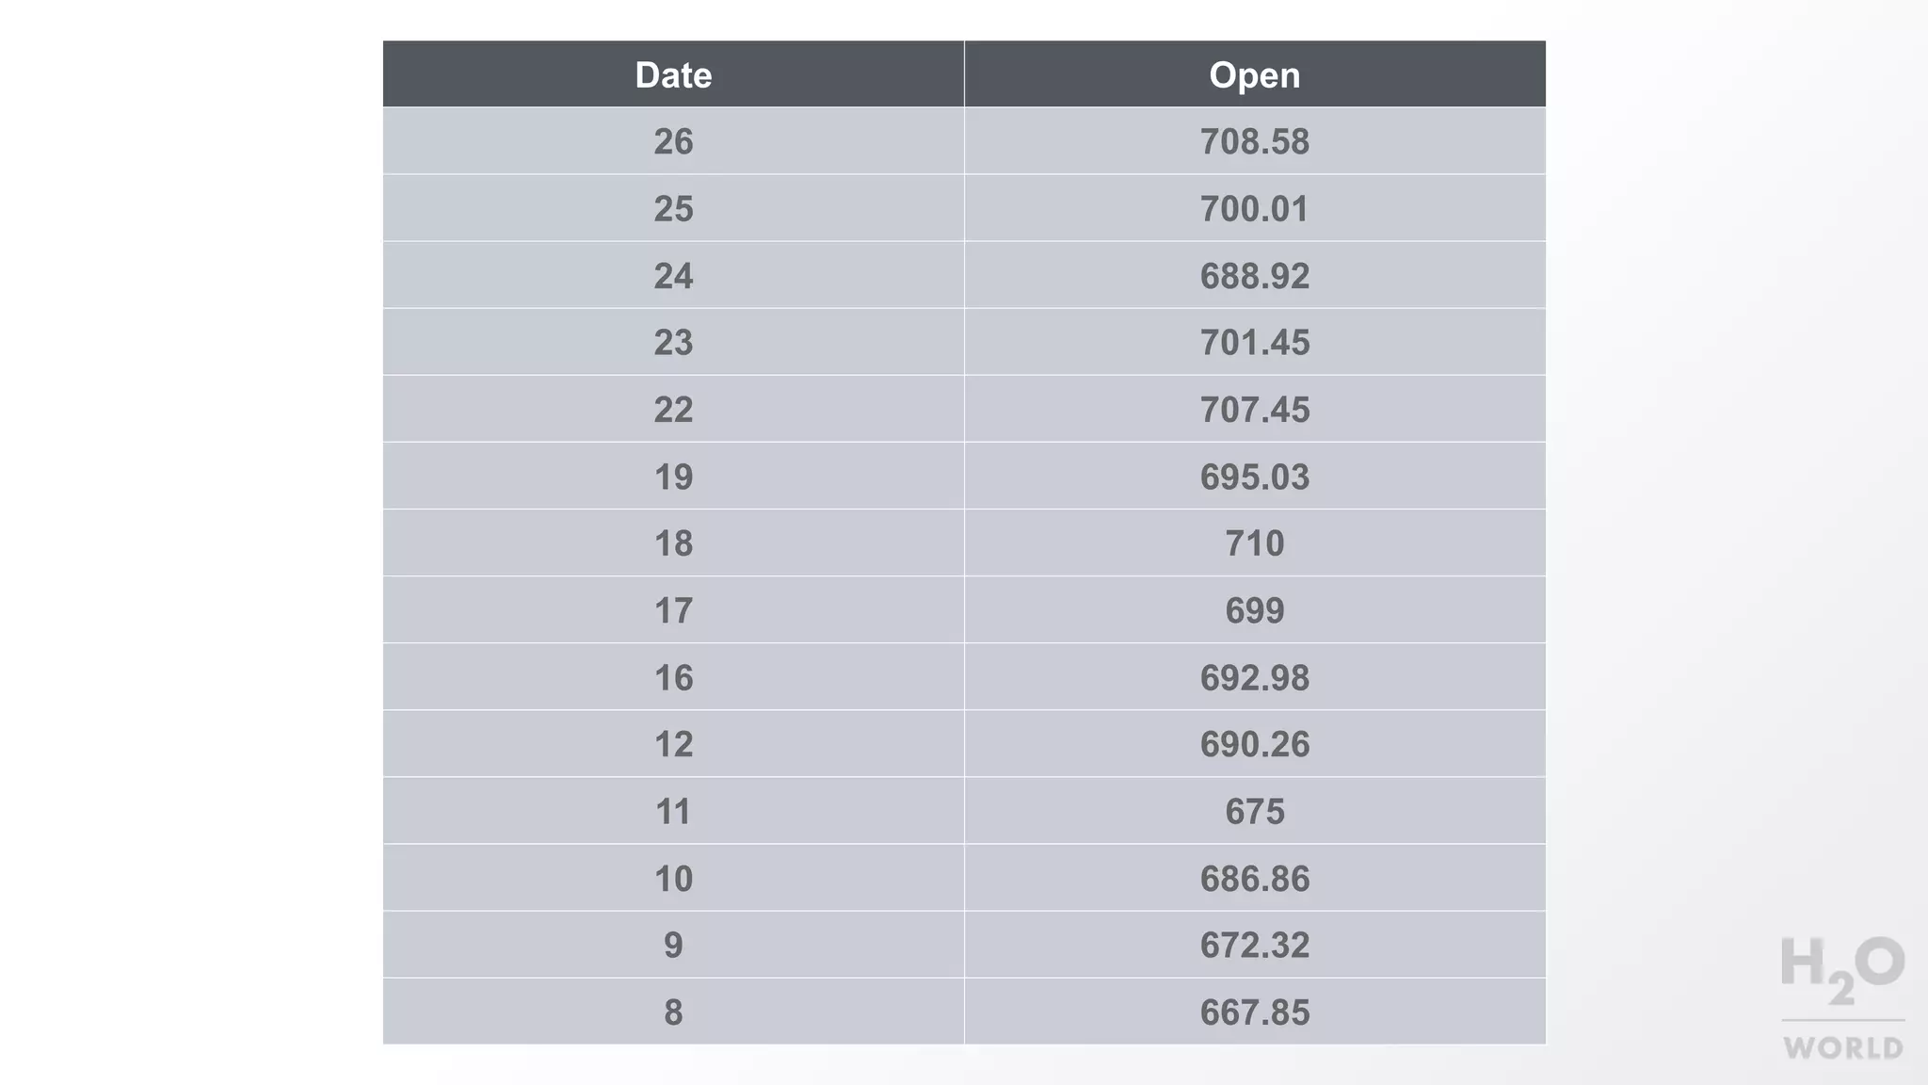Click the Open column header
The image size is (1928, 1085).
[x=1254, y=75]
